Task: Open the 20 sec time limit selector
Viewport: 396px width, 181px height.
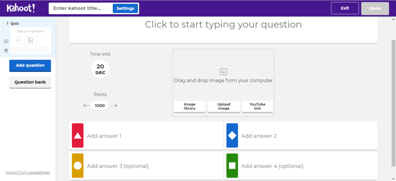Action: [x=100, y=69]
